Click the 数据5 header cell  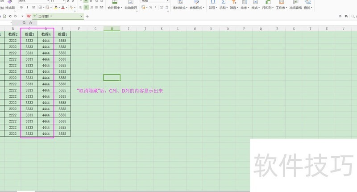[x=62, y=34]
